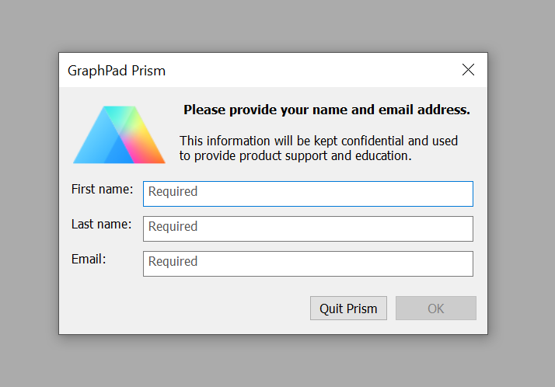The width and height of the screenshot is (555, 387).
Task: Click the orange-pink right side of logo
Action: (148, 148)
